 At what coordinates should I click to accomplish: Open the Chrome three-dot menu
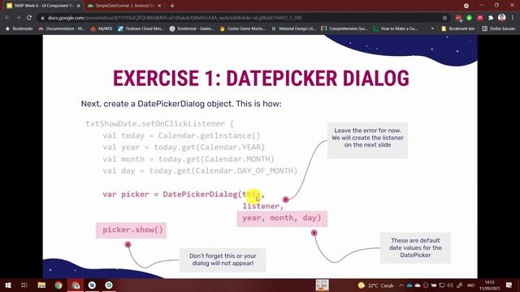point(513,18)
